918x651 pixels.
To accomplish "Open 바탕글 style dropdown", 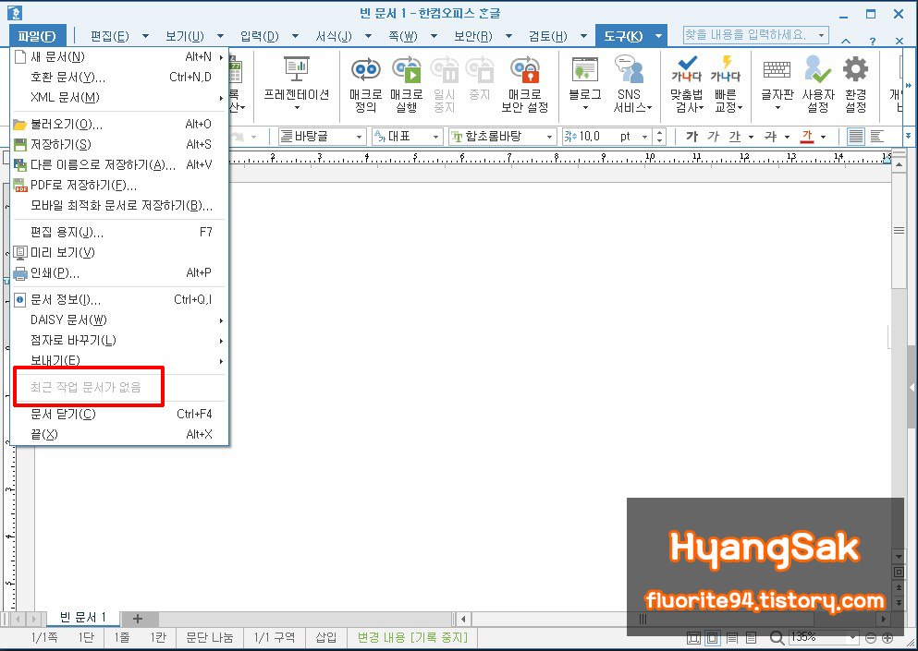I will (x=359, y=138).
